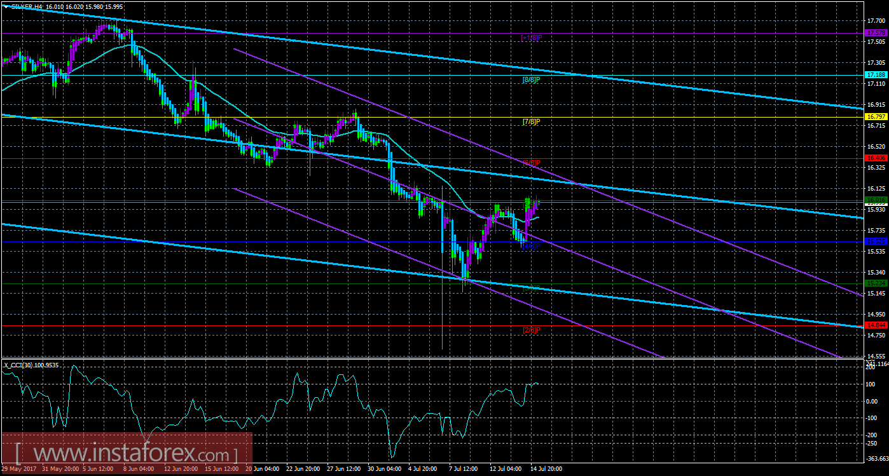Click the 22 Jun 20:00 time label

tap(303, 469)
